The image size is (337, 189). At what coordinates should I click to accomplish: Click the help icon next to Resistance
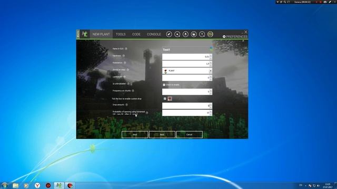click(x=125, y=63)
